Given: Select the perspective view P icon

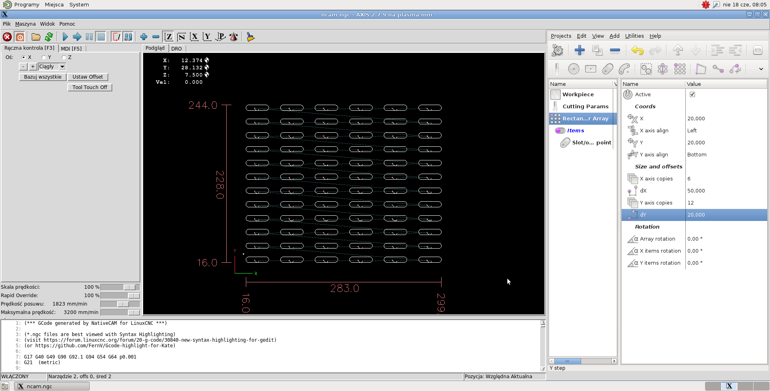Looking at the screenshot, I should click(x=220, y=37).
